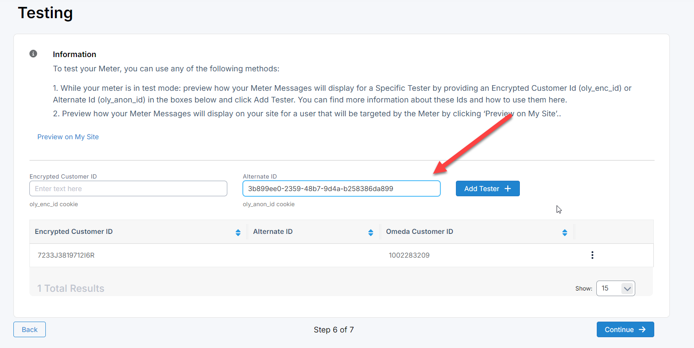Focus the Encrypted Customer ID text field
The image size is (694, 348).
128,188
